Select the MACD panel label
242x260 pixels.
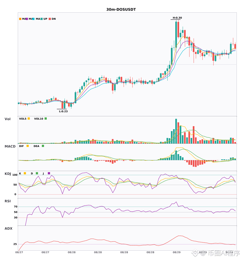tap(10, 146)
